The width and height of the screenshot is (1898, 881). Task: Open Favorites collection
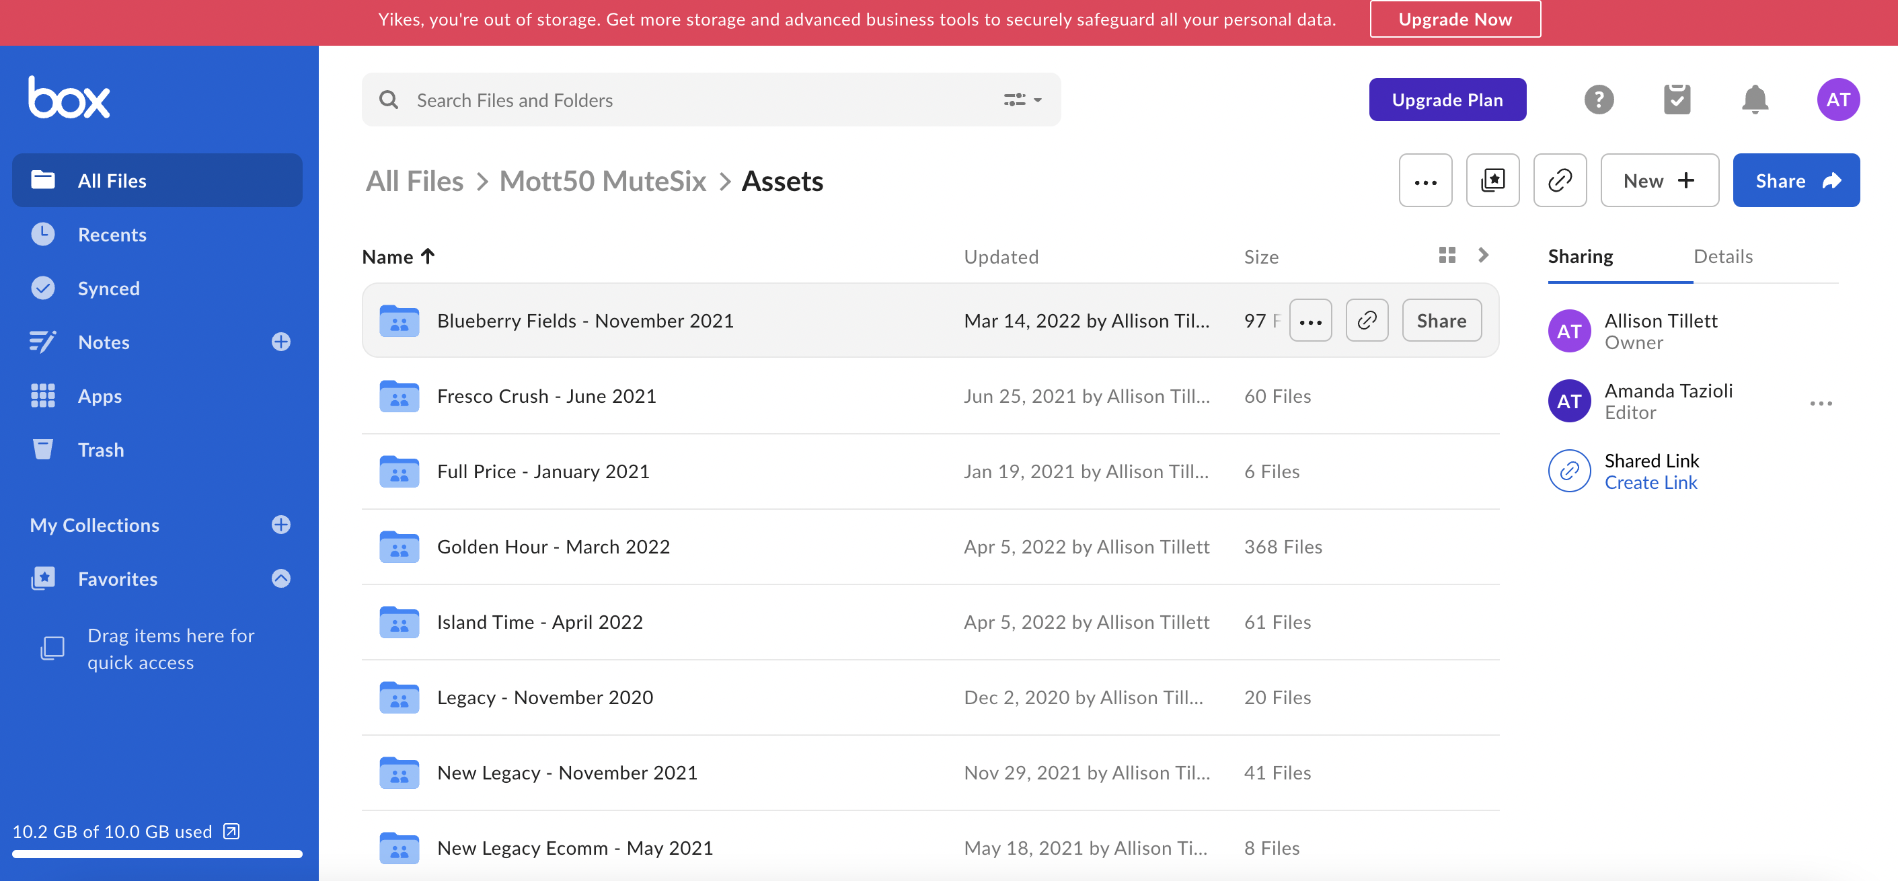tap(118, 578)
